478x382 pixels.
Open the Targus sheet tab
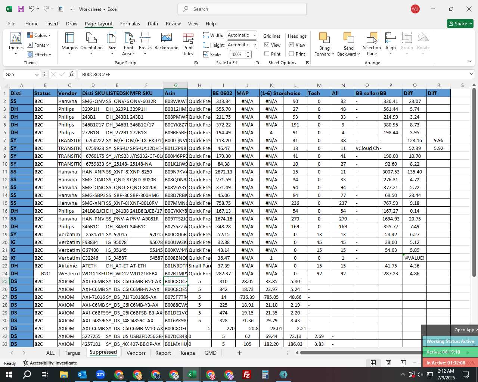coord(72,353)
